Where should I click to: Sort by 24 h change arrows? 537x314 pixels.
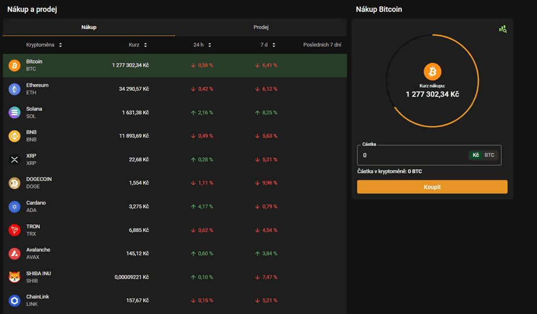210,45
